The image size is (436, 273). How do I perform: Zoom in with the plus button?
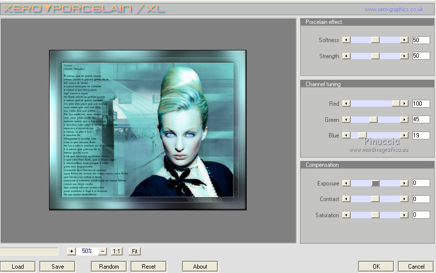pyautogui.click(x=72, y=251)
